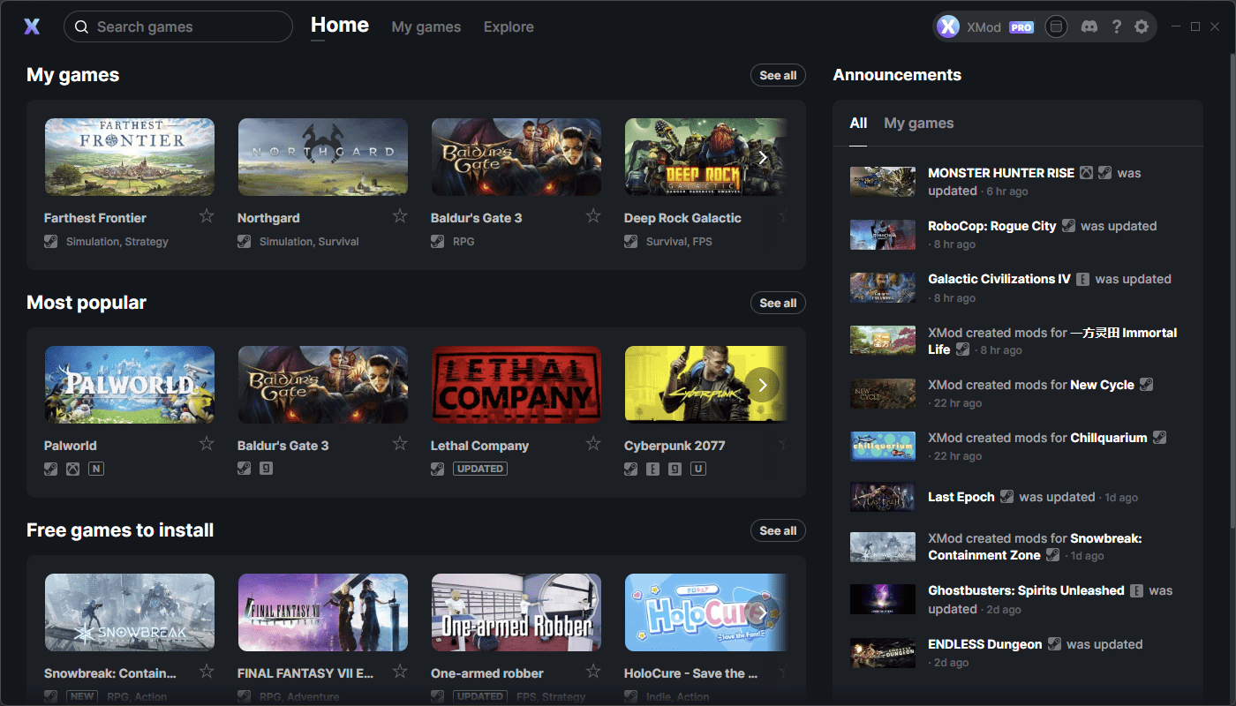The height and width of the screenshot is (706, 1236).
Task: Open the Explore tab
Action: [x=509, y=27]
